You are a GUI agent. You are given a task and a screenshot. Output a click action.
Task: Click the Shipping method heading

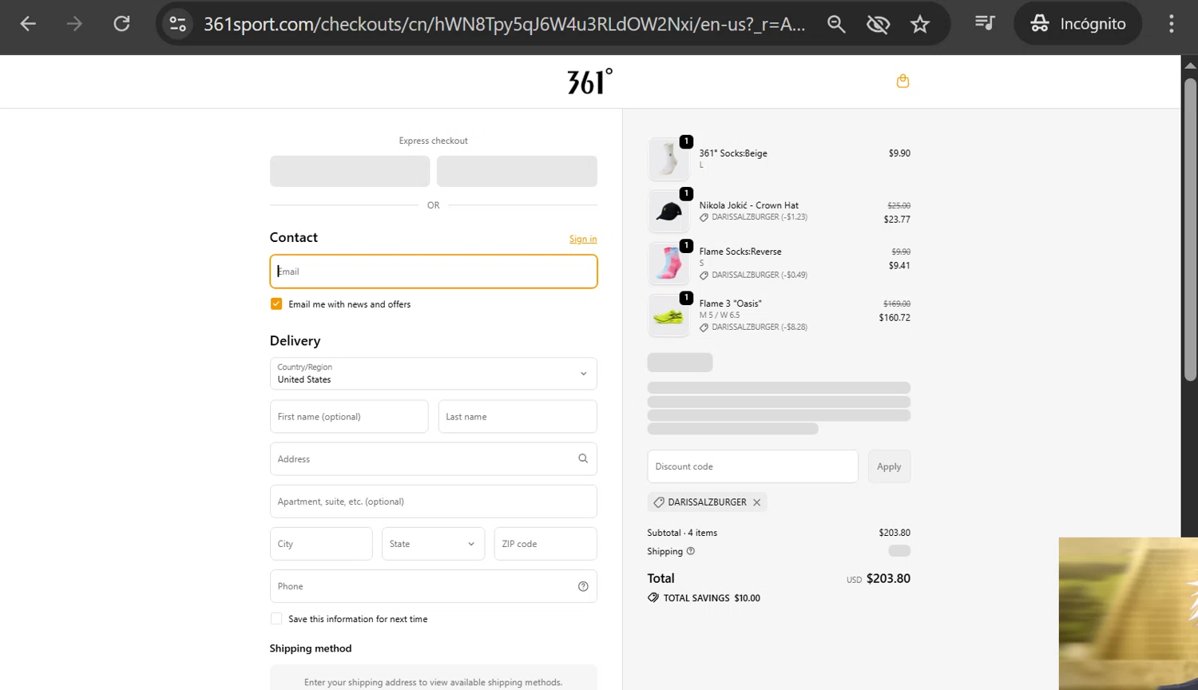(311, 648)
